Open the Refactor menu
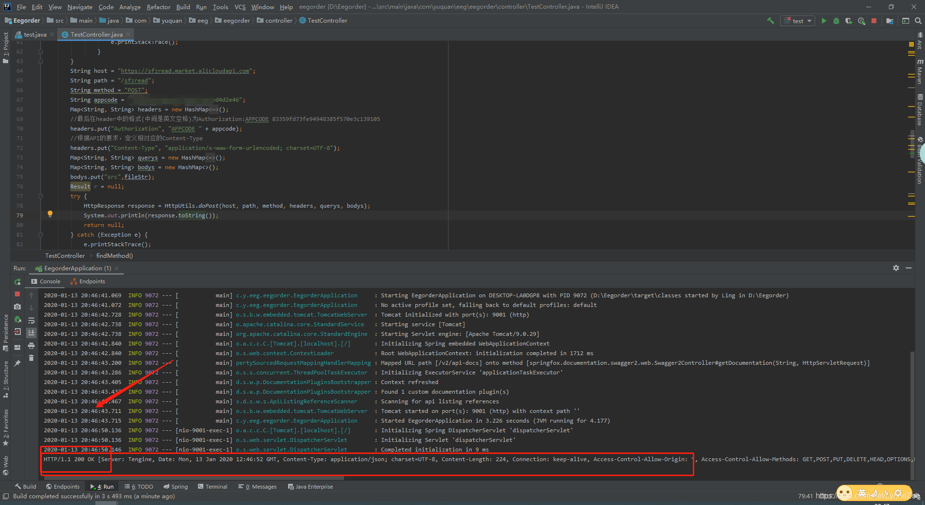The image size is (925, 505). tap(159, 7)
